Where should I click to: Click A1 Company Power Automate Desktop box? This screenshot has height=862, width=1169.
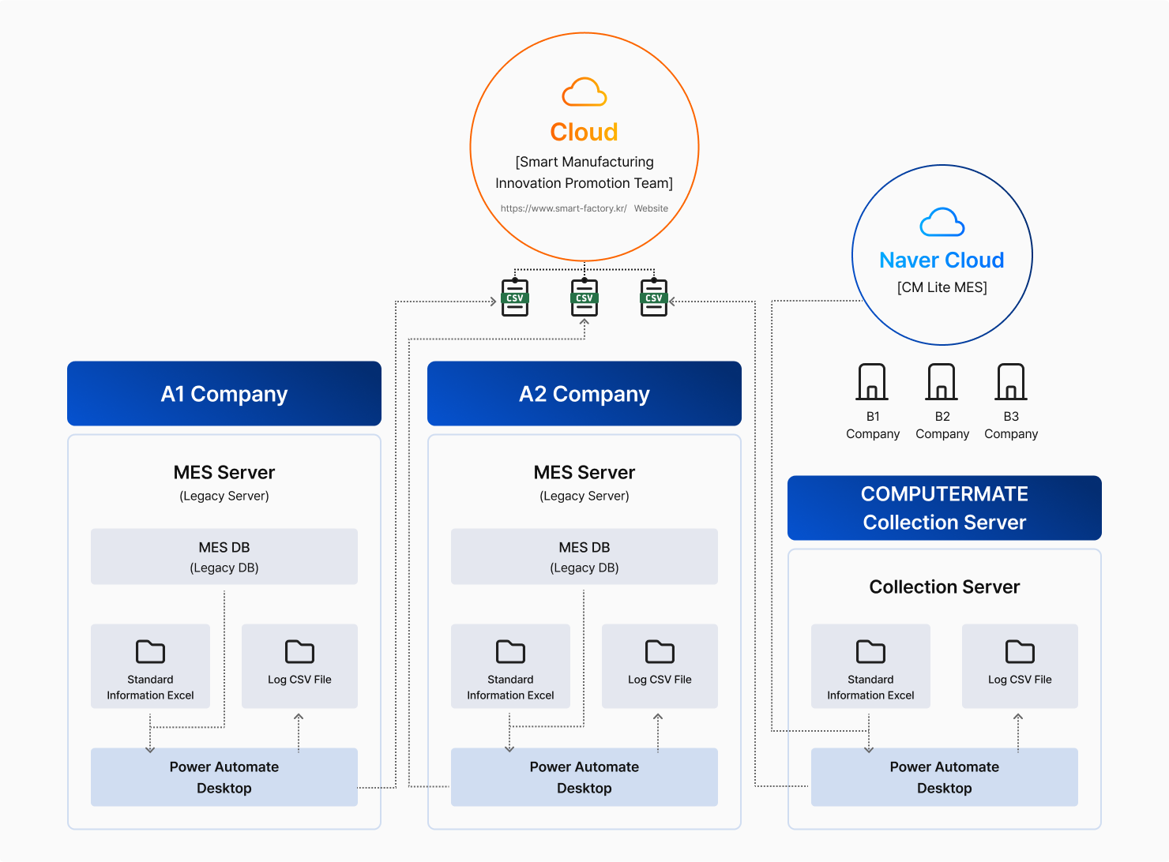pos(224,778)
